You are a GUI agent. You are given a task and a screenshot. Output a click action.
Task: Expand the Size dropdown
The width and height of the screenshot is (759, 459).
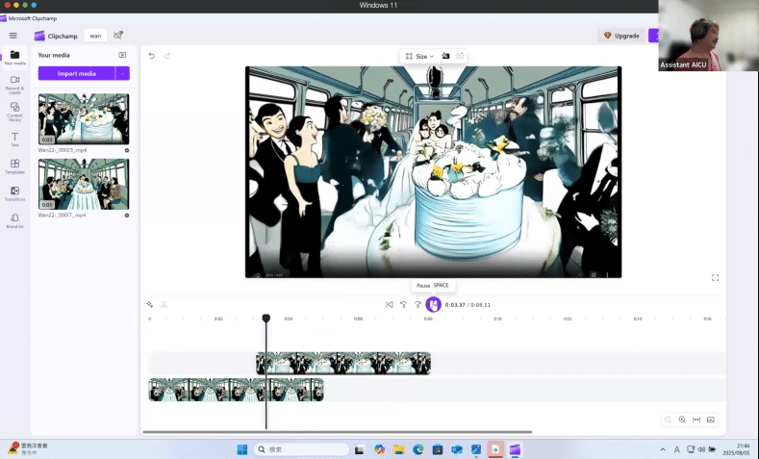(419, 56)
